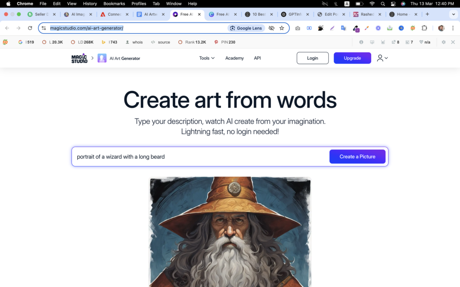Viewport: 460px width, 287px height.
Task: Open the Chrome profile avatar
Action: point(441,28)
